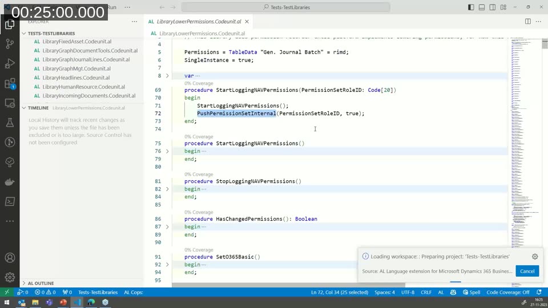The image size is (548, 308).
Task: Show additional activity bar views
Action: point(10,221)
